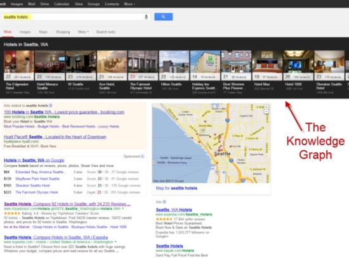The image size is (349, 258).
Task: Open Sites in the top black bar
Action: tap(79, 4)
